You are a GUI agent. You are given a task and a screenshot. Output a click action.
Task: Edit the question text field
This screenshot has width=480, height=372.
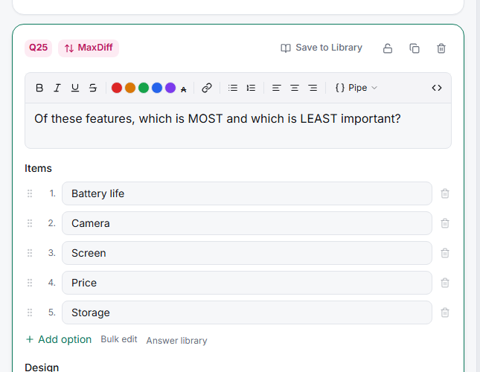[238, 126]
